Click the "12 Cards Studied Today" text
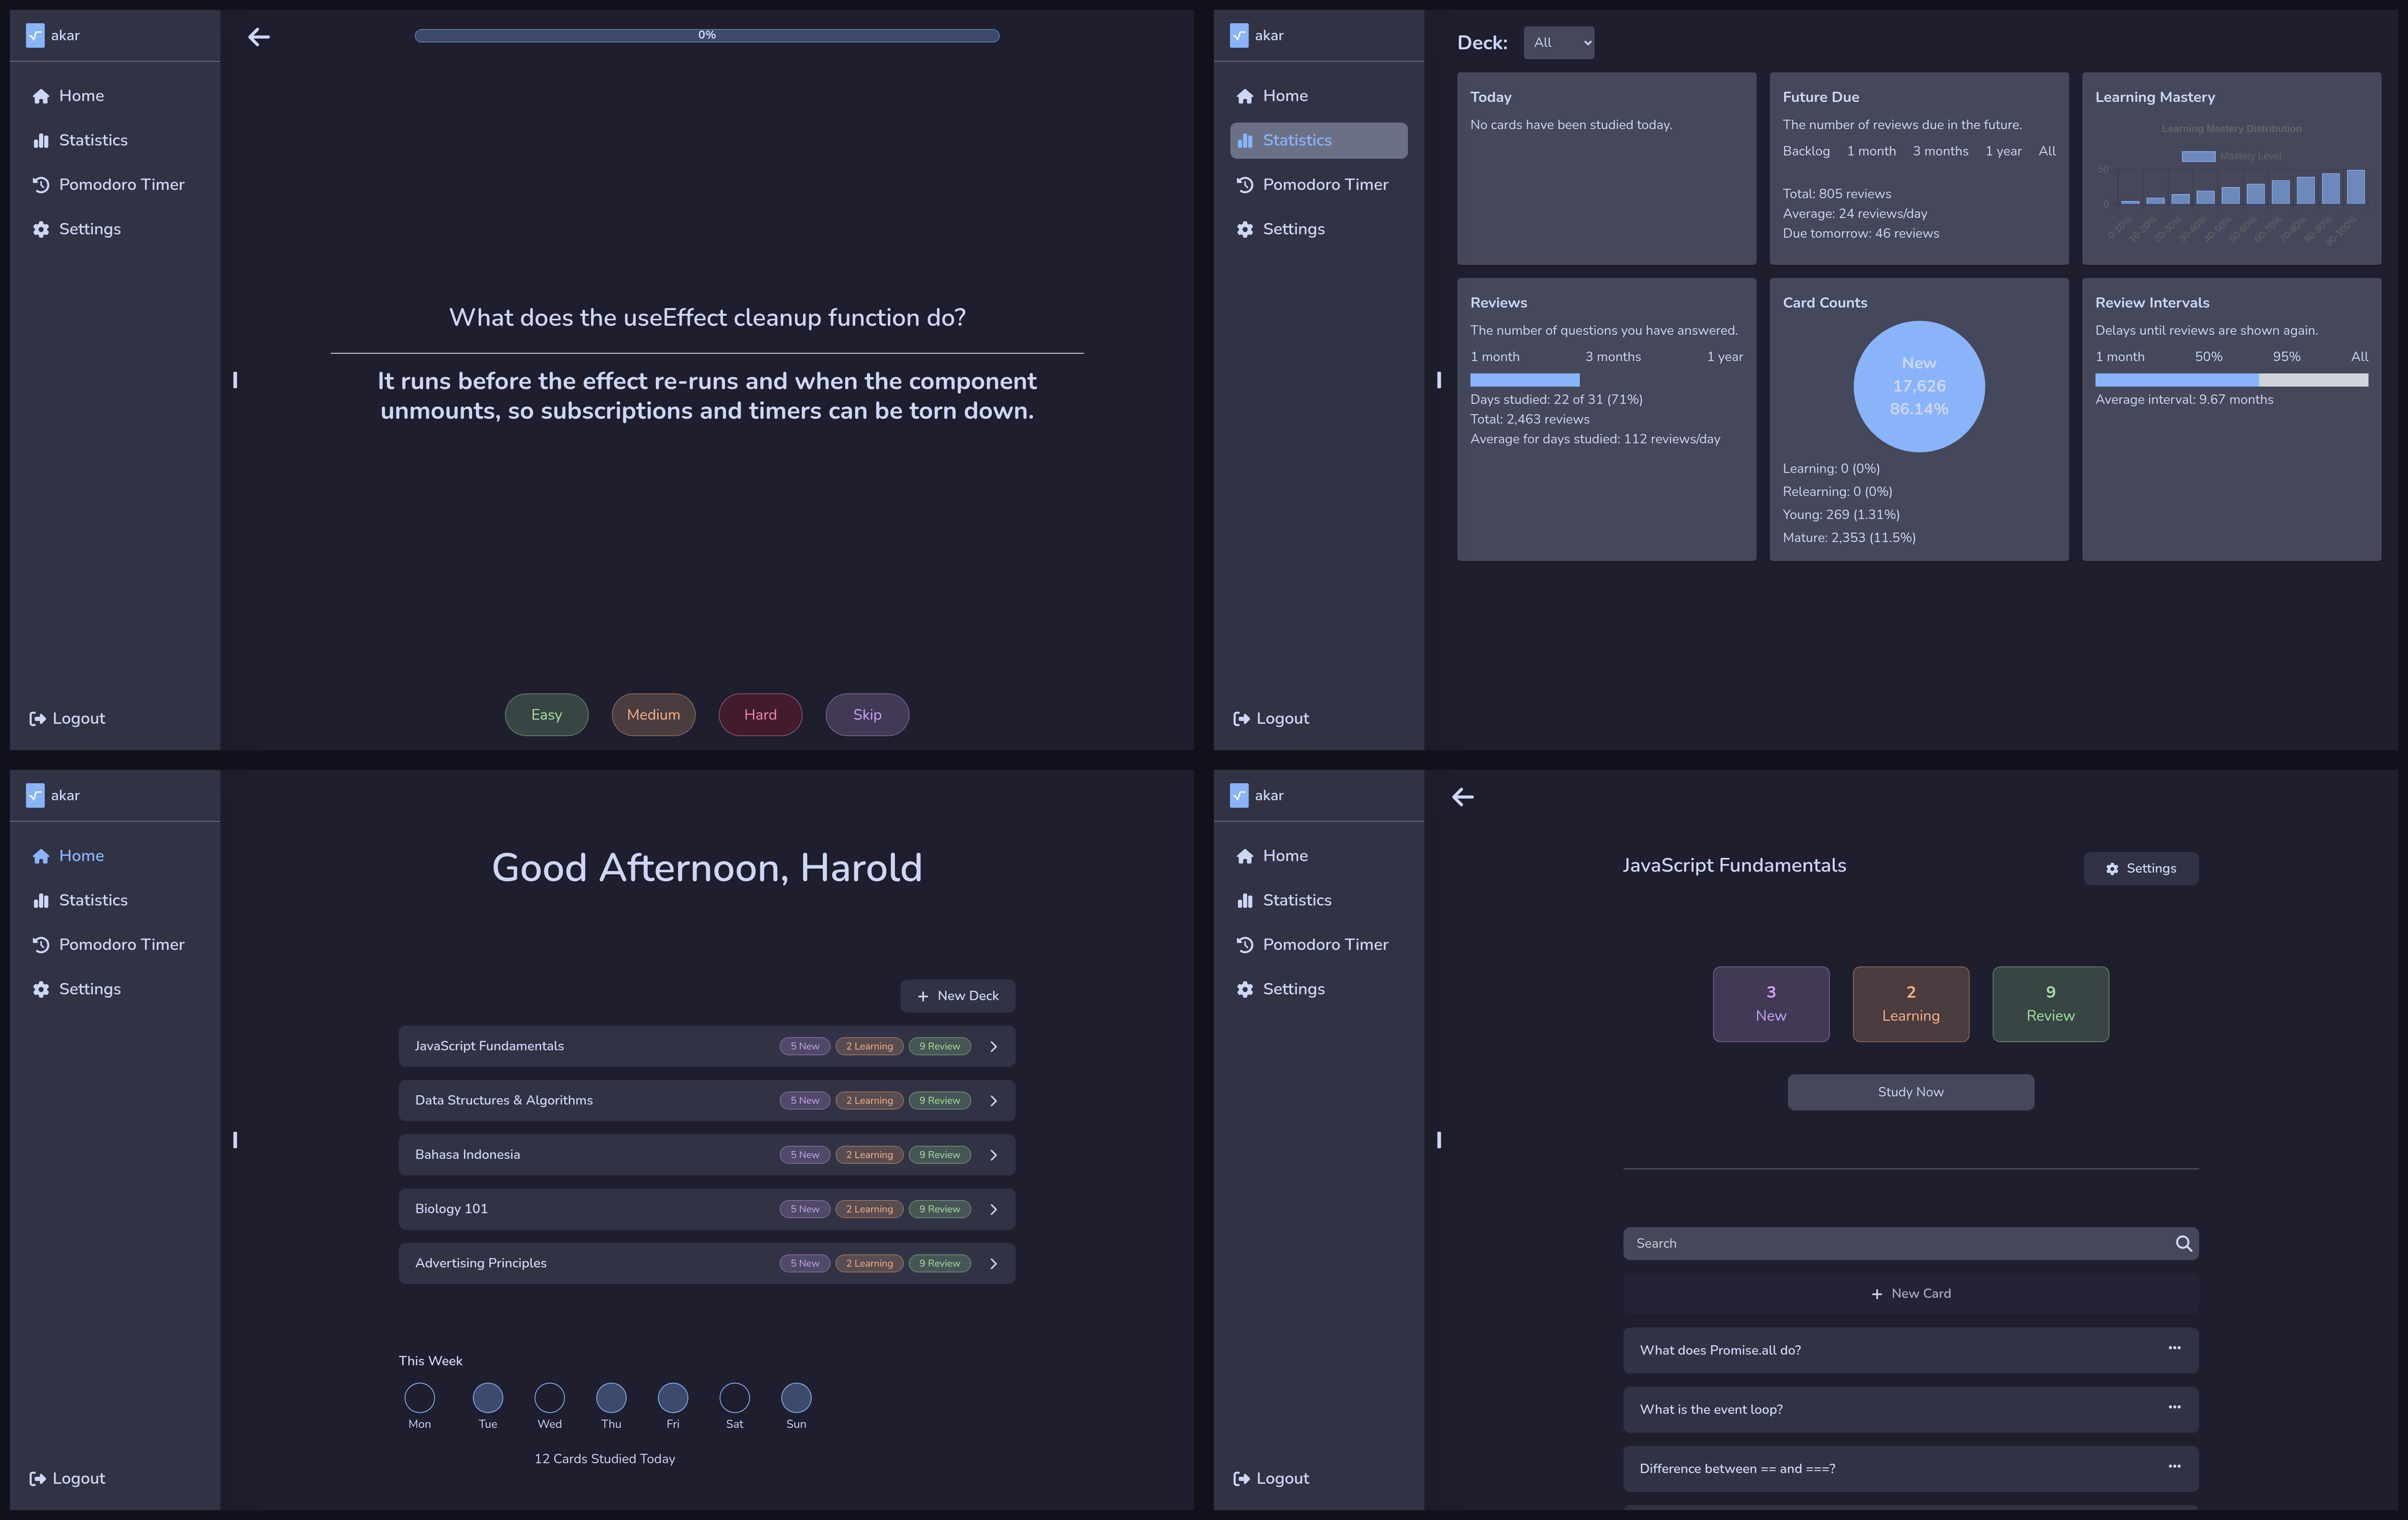Image resolution: width=2408 pixels, height=1520 pixels. coord(604,1459)
